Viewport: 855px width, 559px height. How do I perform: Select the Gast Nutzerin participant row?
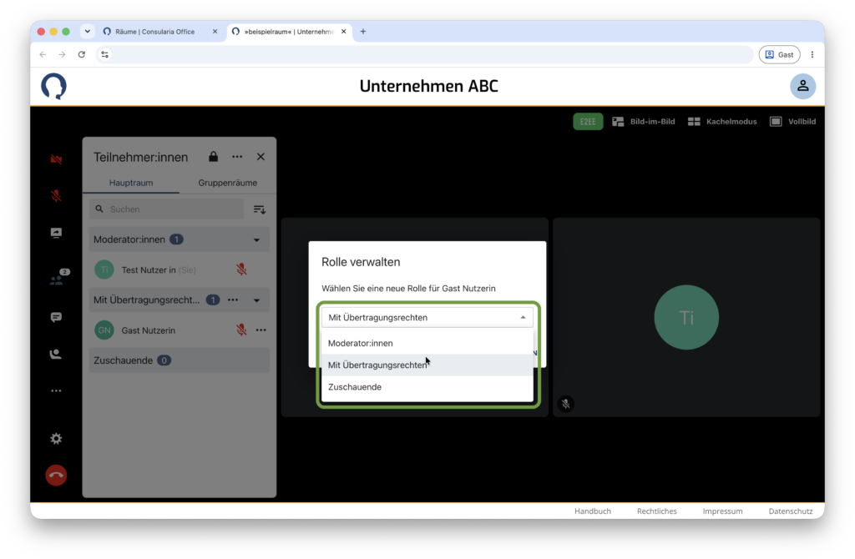[x=180, y=330]
